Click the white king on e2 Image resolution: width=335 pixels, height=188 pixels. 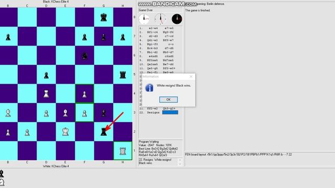click(x=65, y=132)
